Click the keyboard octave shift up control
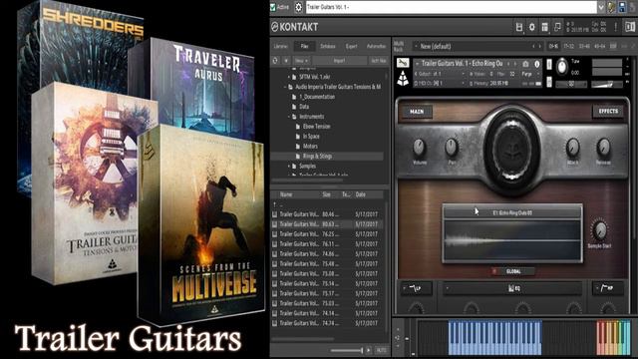 click(x=398, y=330)
